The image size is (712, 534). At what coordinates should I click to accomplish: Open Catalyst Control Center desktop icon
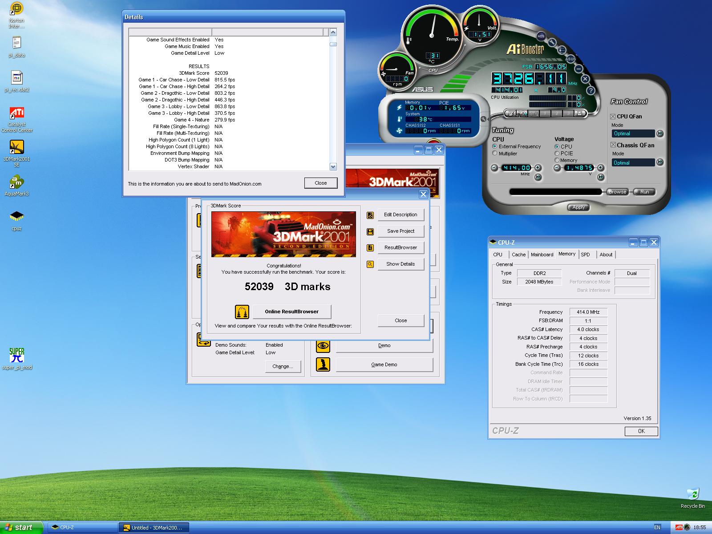click(17, 120)
